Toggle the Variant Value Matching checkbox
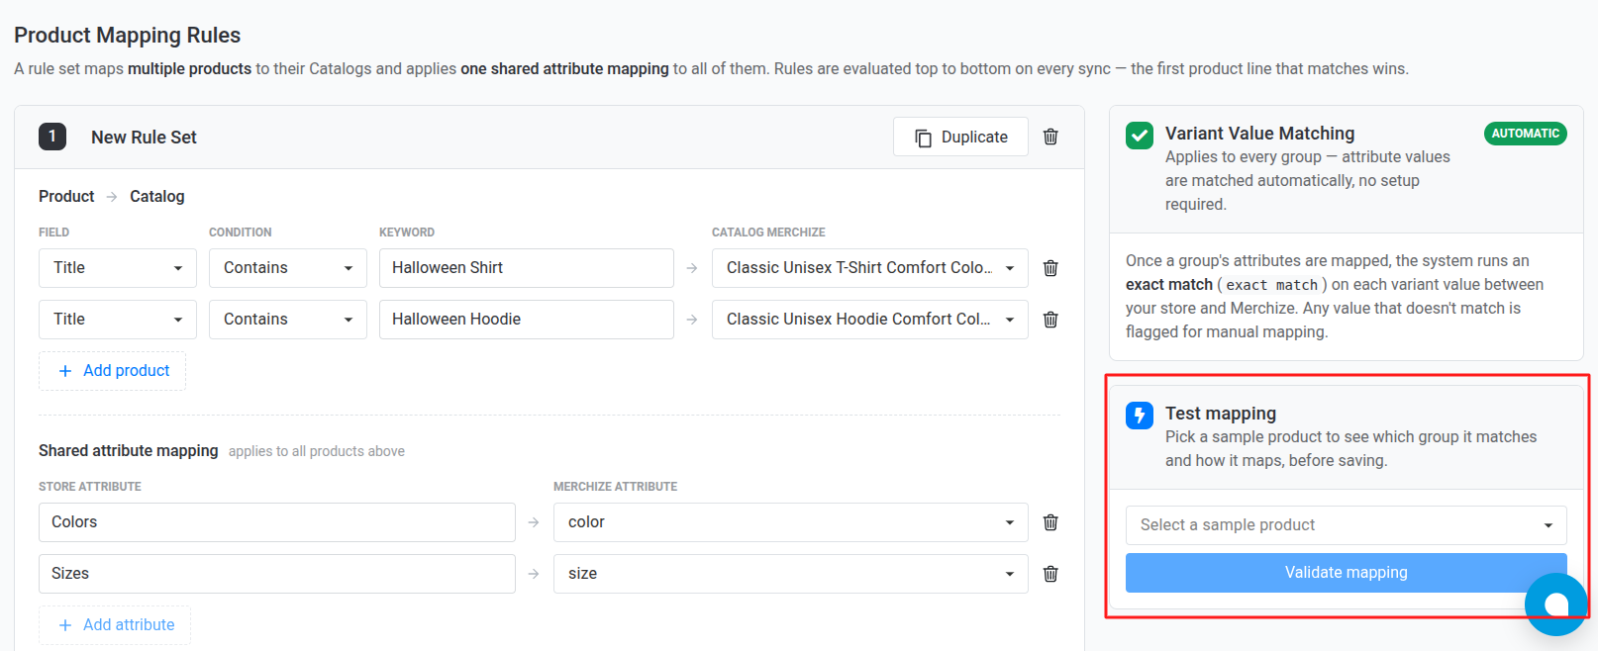 1140,136
